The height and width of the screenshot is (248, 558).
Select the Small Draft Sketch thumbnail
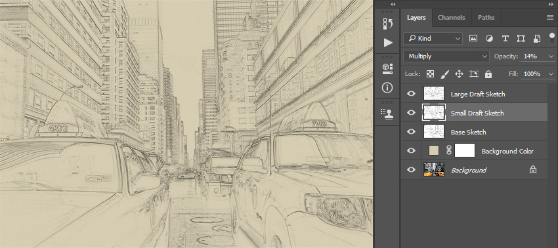click(434, 112)
